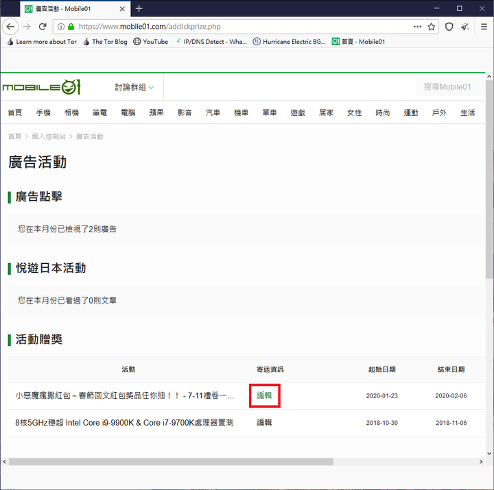Open the shield security level icon
The height and width of the screenshot is (490, 494).
click(449, 27)
